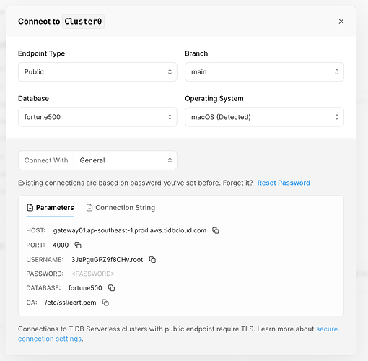Open the Endpoint Type dropdown
This screenshot has height=361, width=368.
pyautogui.click(x=97, y=72)
